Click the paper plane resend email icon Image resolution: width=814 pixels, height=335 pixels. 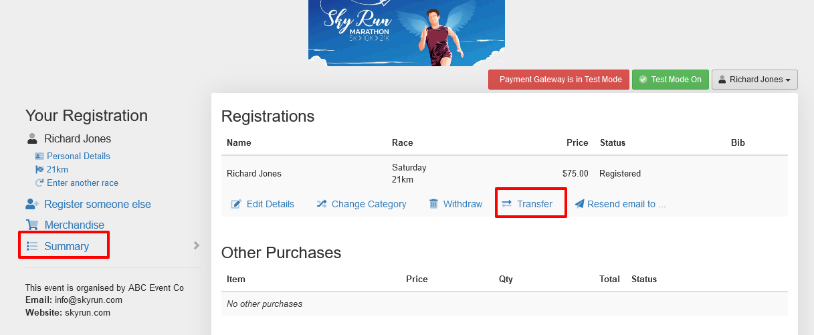[x=579, y=204]
